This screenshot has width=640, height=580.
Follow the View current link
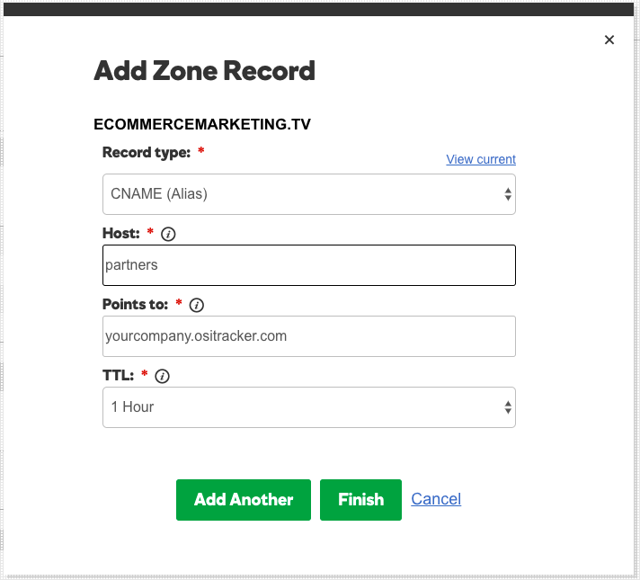pyautogui.click(x=481, y=159)
